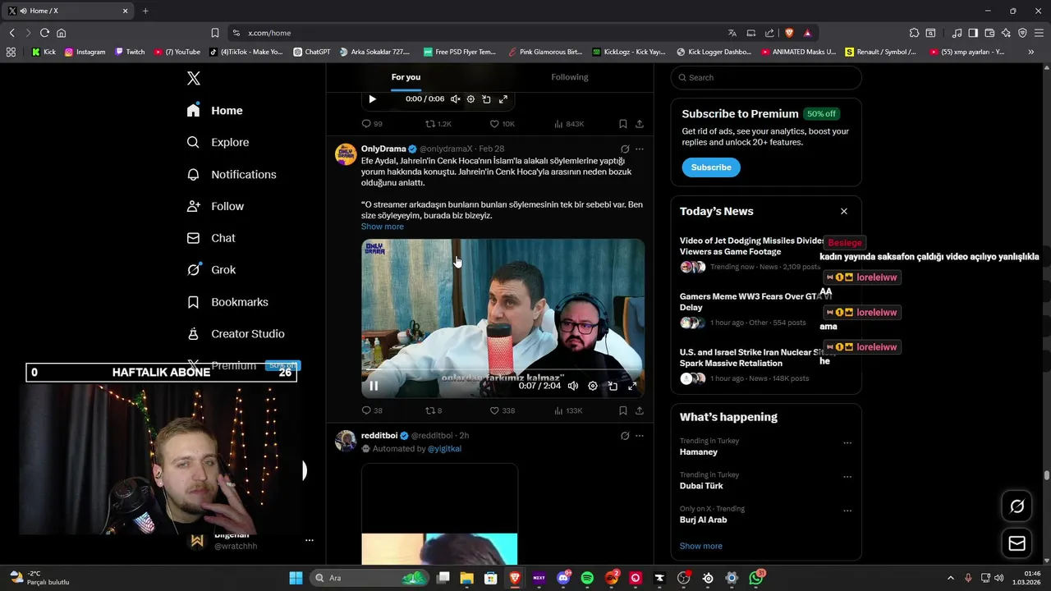Open Notifications in X sidebar
1051x591 pixels.
pos(232,174)
